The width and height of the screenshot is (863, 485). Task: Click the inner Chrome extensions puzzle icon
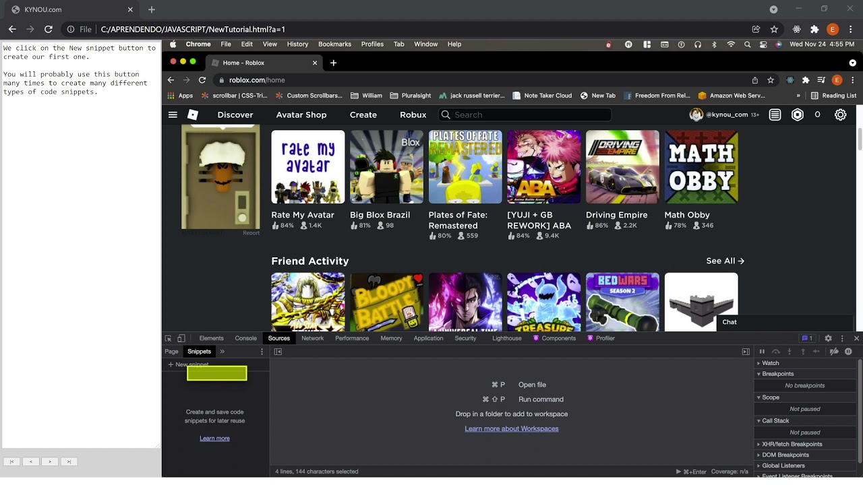pos(805,79)
